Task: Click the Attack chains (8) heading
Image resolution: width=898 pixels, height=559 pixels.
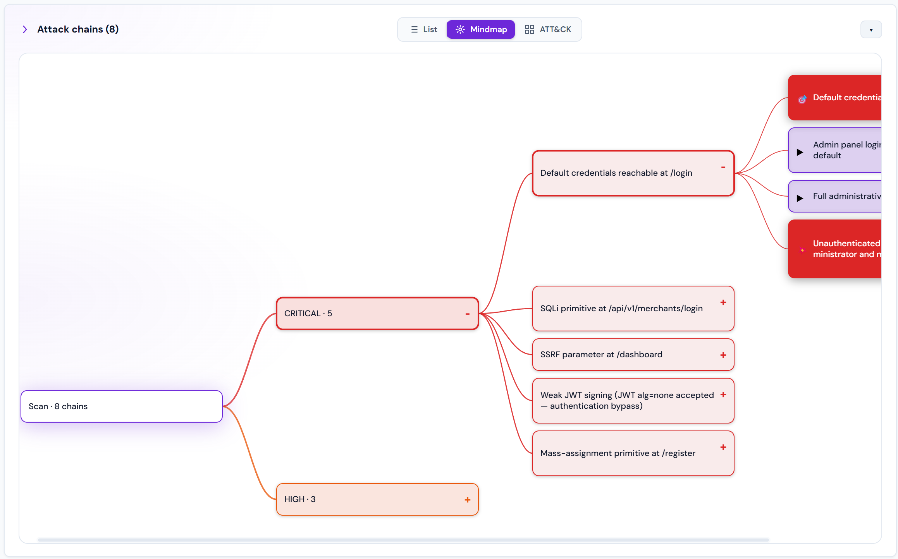Action: coord(78,29)
